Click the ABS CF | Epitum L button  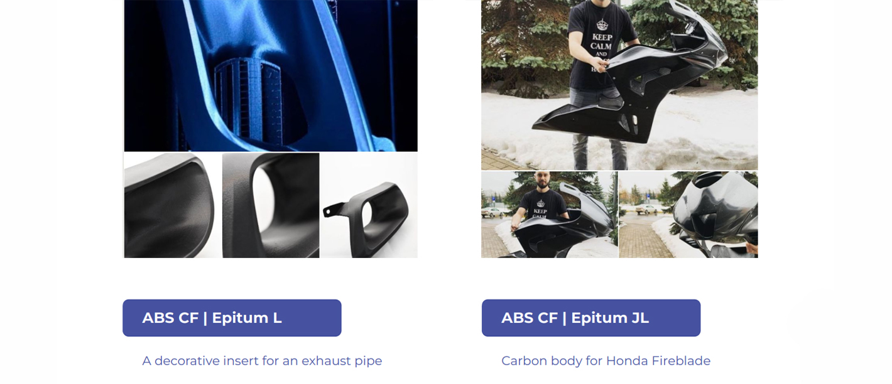(232, 318)
